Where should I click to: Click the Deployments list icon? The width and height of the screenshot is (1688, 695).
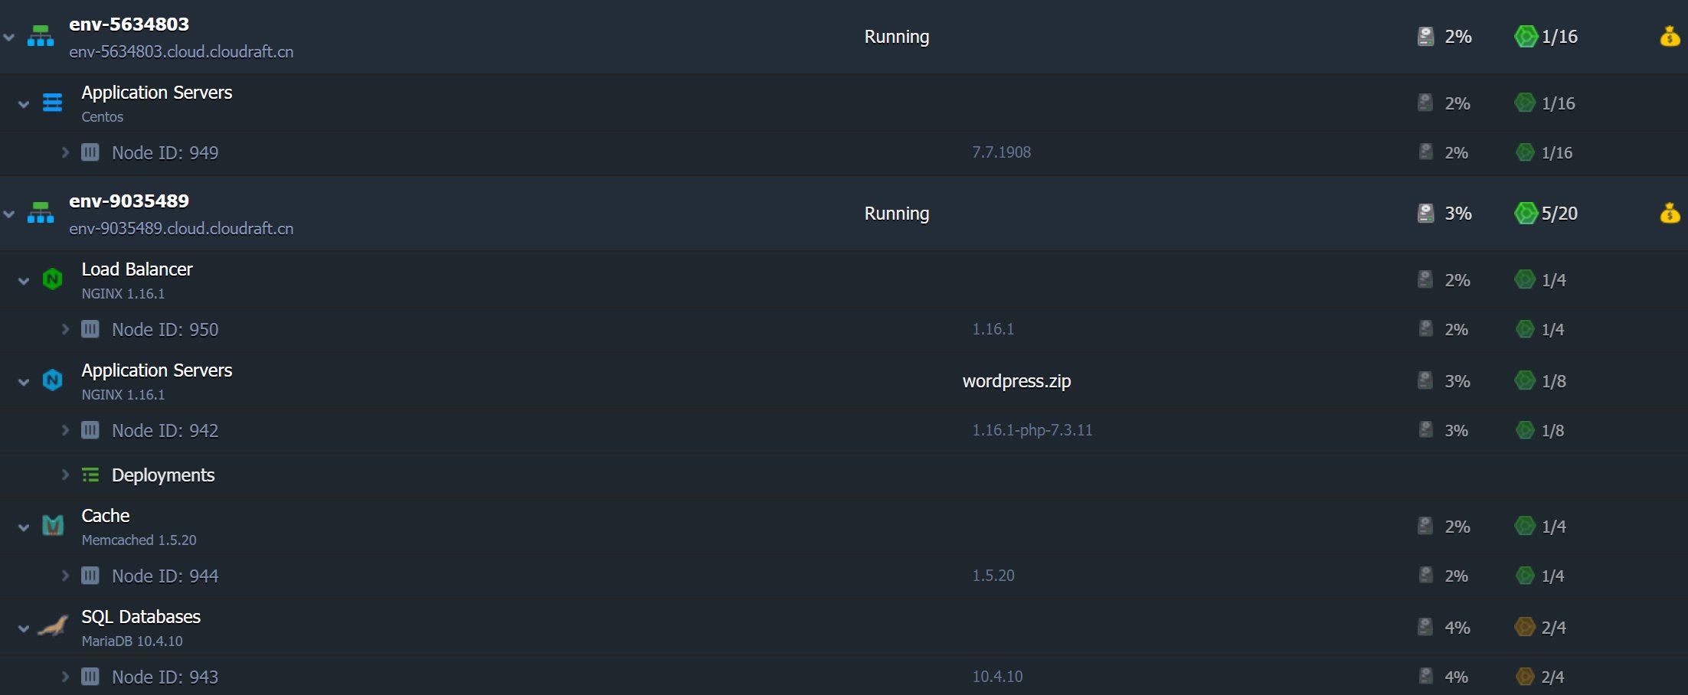(90, 475)
